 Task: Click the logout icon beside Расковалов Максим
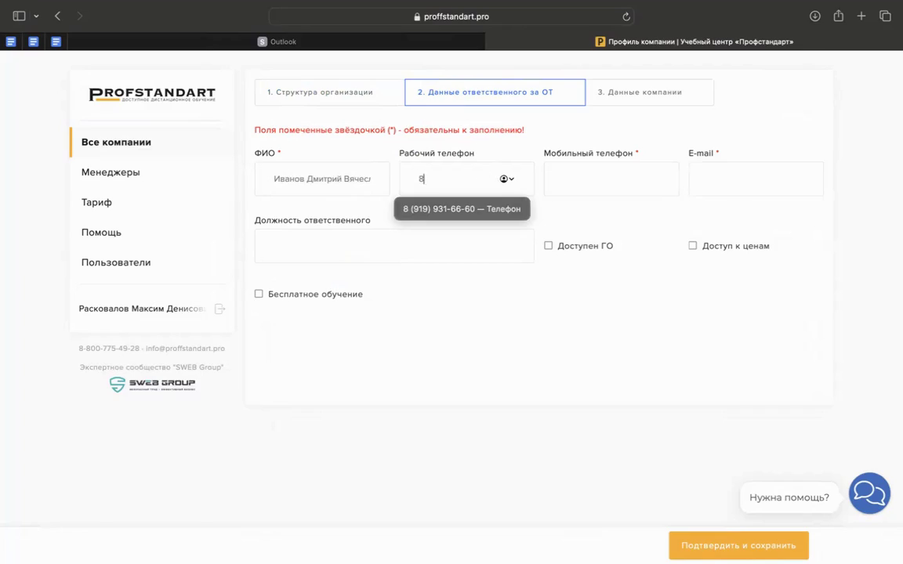click(220, 309)
